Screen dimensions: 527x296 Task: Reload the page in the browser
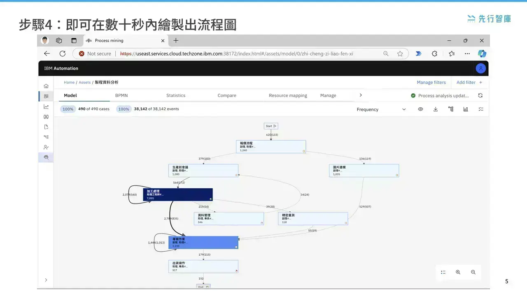(63, 53)
